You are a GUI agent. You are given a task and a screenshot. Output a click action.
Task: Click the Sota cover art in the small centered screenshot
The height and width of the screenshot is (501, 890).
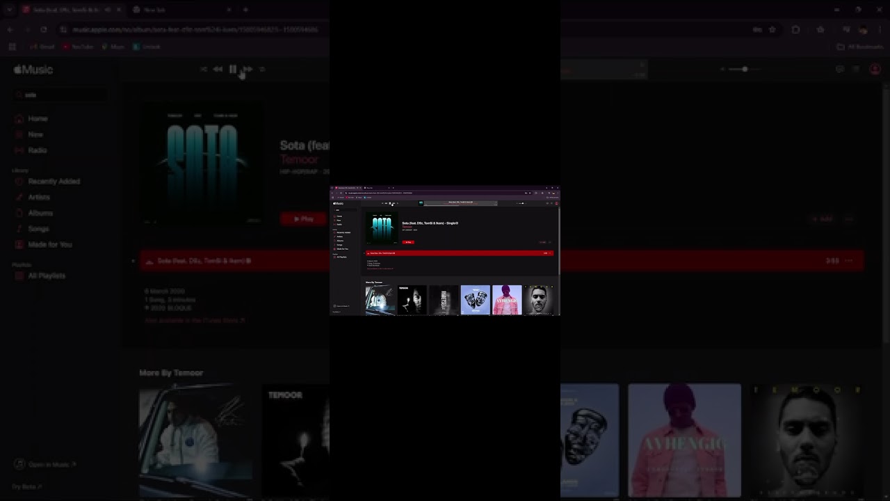[382, 228]
